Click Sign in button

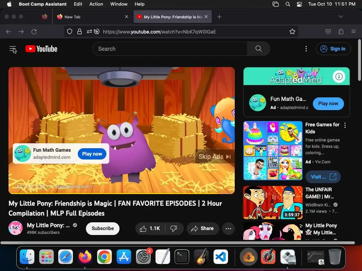[x=333, y=49]
